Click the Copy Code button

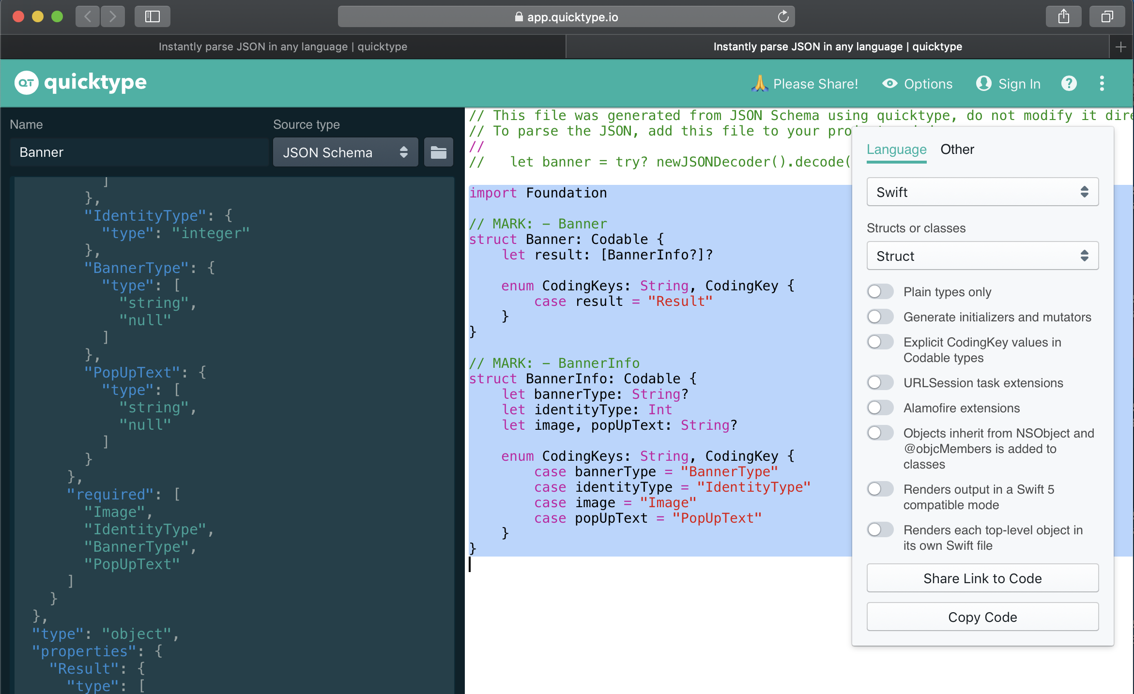coord(982,617)
